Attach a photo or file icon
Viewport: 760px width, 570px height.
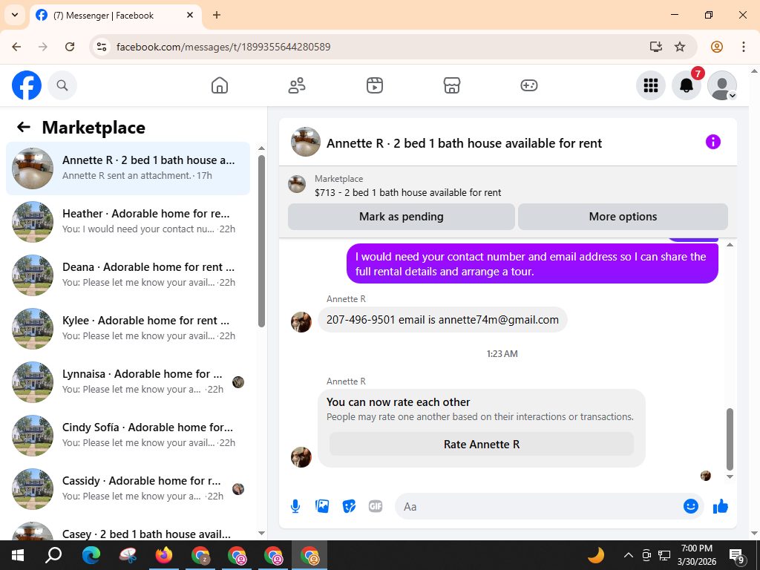pyautogui.click(x=322, y=506)
